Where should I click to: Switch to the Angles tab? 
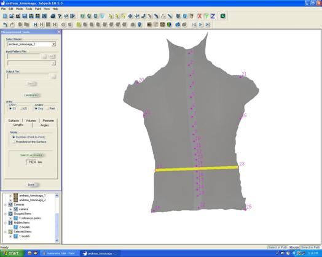click(x=45, y=125)
